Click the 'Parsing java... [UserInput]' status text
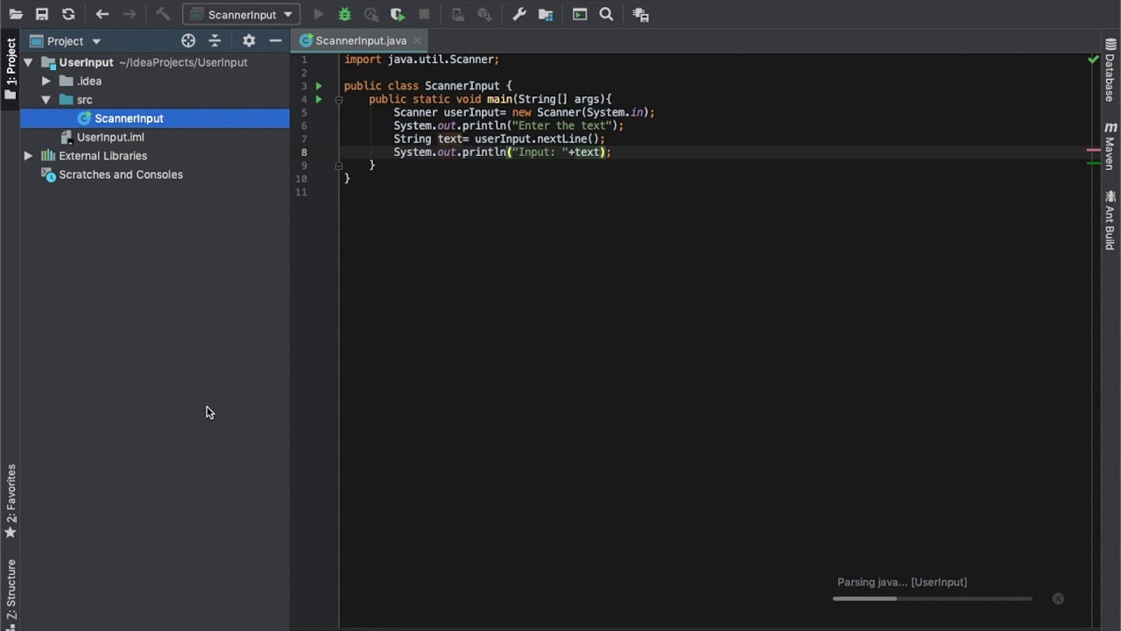 pyautogui.click(x=902, y=582)
